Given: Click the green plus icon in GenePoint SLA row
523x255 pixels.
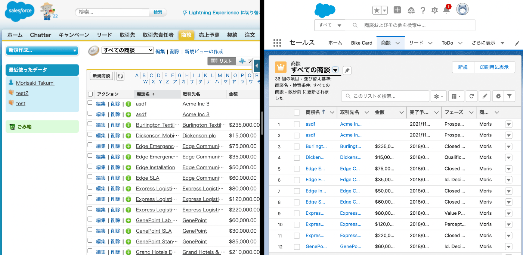Looking at the screenshot, I should tap(129, 231).
